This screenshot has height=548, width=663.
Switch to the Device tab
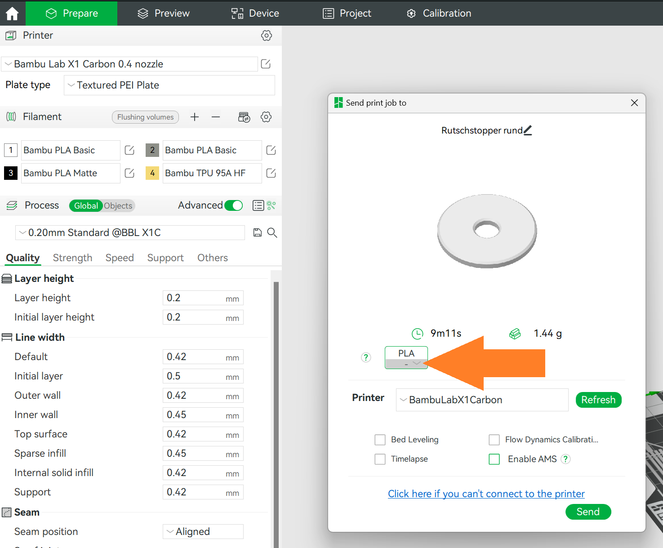tap(255, 13)
